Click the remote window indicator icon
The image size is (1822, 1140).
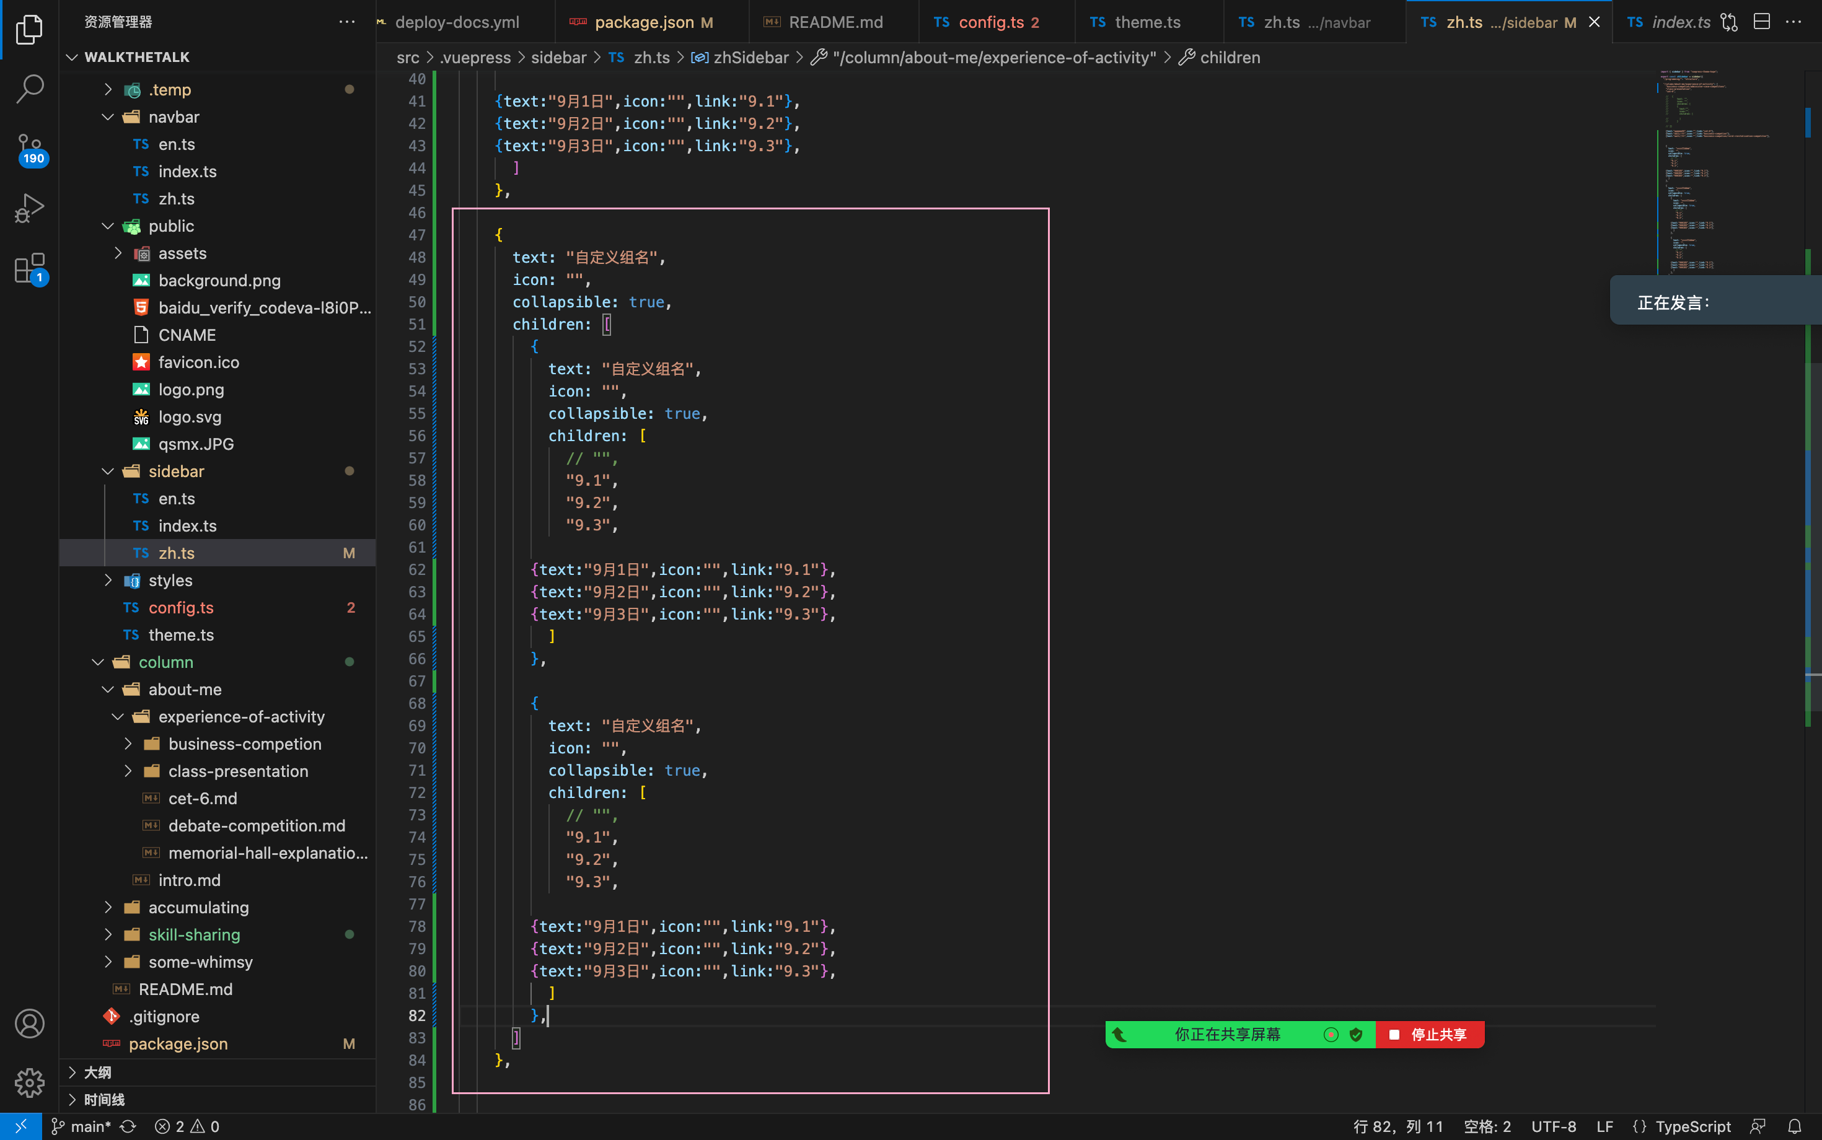pos(20,1126)
